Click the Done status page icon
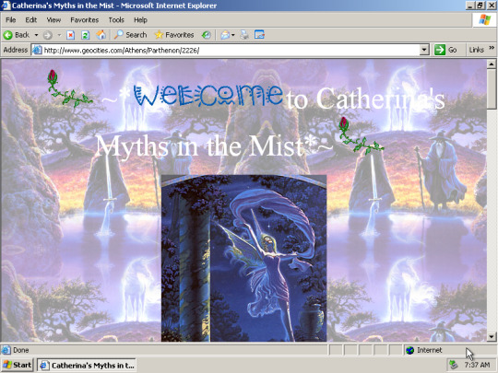The height and width of the screenshot is (373, 498). click(6, 350)
